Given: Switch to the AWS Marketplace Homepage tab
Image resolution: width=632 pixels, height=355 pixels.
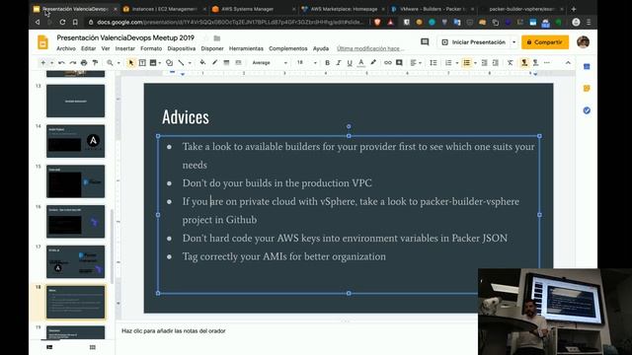Looking at the screenshot, I should pos(343,9).
